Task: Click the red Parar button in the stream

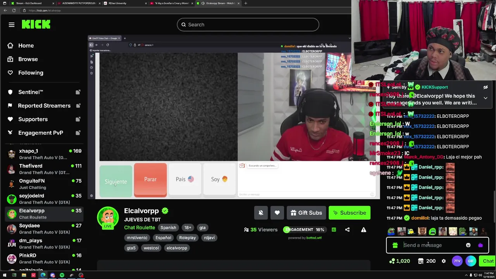Action: (x=150, y=179)
